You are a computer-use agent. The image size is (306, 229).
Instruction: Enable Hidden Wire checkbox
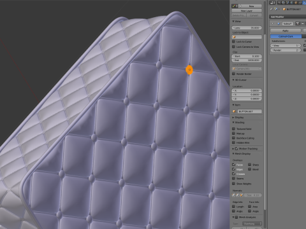point(233,142)
